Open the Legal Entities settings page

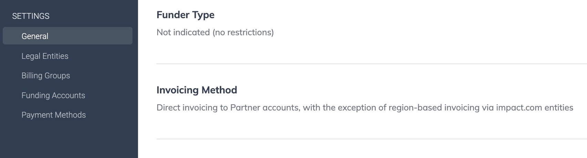[45, 56]
